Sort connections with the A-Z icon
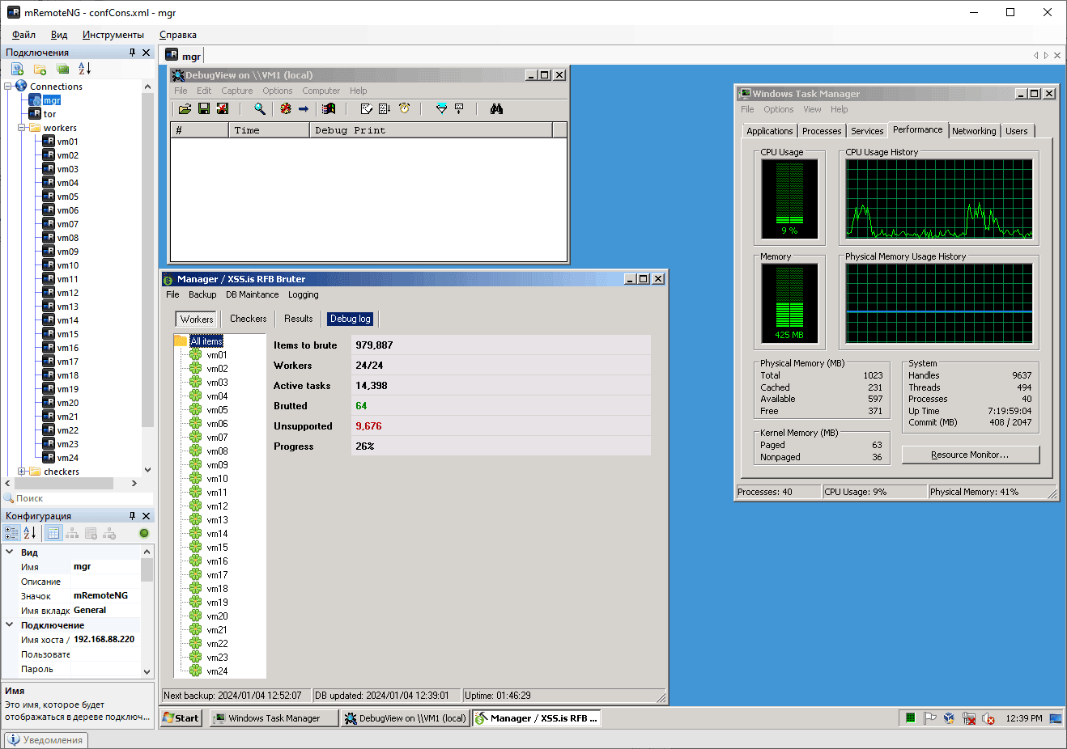 tap(85, 70)
